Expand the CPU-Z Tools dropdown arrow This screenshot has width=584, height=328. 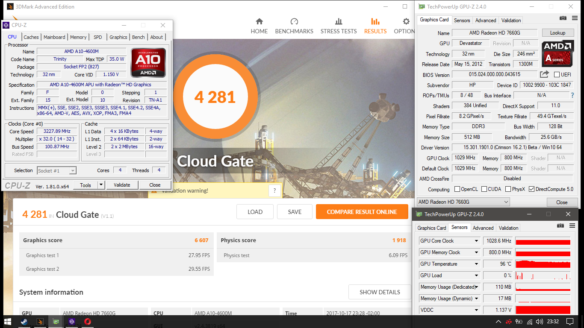(101, 185)
